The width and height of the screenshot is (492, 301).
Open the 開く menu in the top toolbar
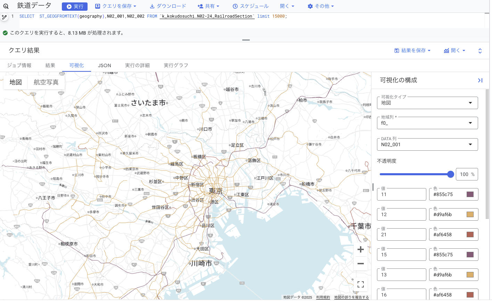point(287,6)
